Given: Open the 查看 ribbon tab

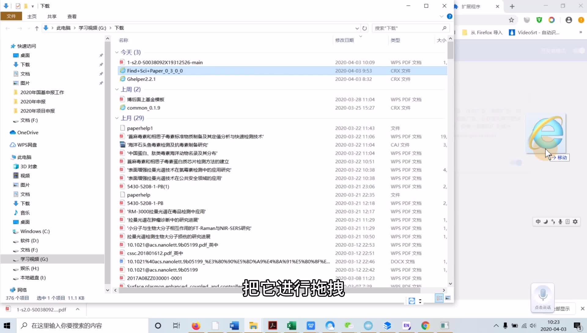Looking at the screenshot, I should tap(72, 17).
